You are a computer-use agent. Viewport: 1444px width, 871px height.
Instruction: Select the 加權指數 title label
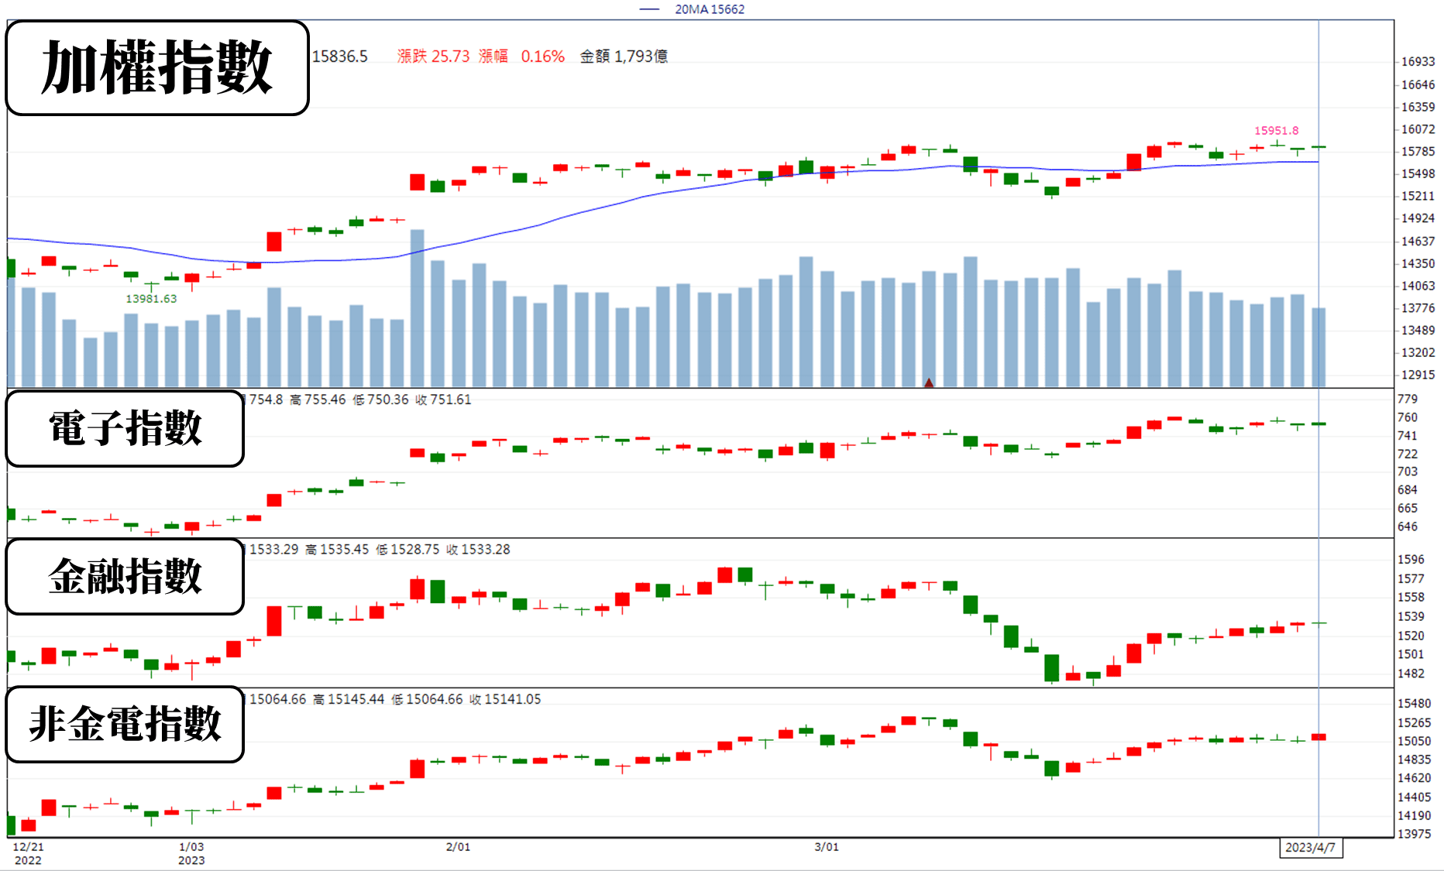157,68
